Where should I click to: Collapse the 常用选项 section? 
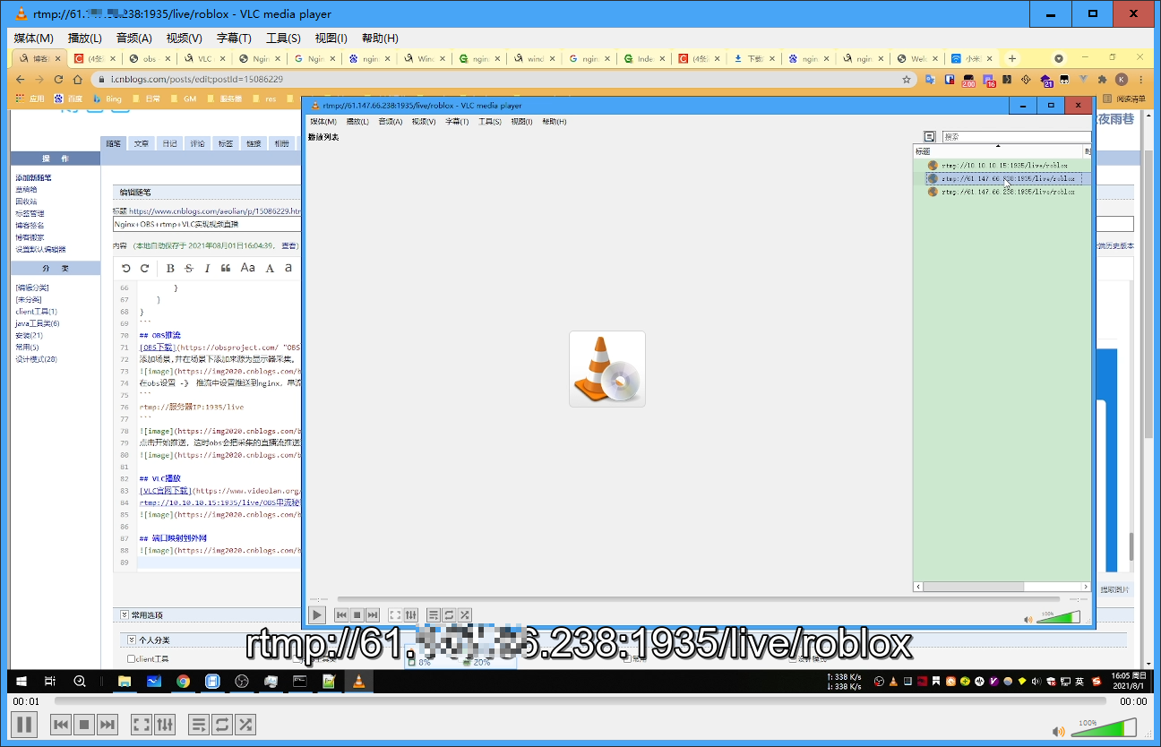125,615
